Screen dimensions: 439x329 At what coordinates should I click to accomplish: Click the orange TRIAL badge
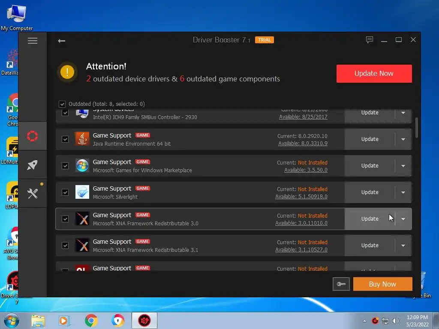pyautogui.click(x=264, y=40)
